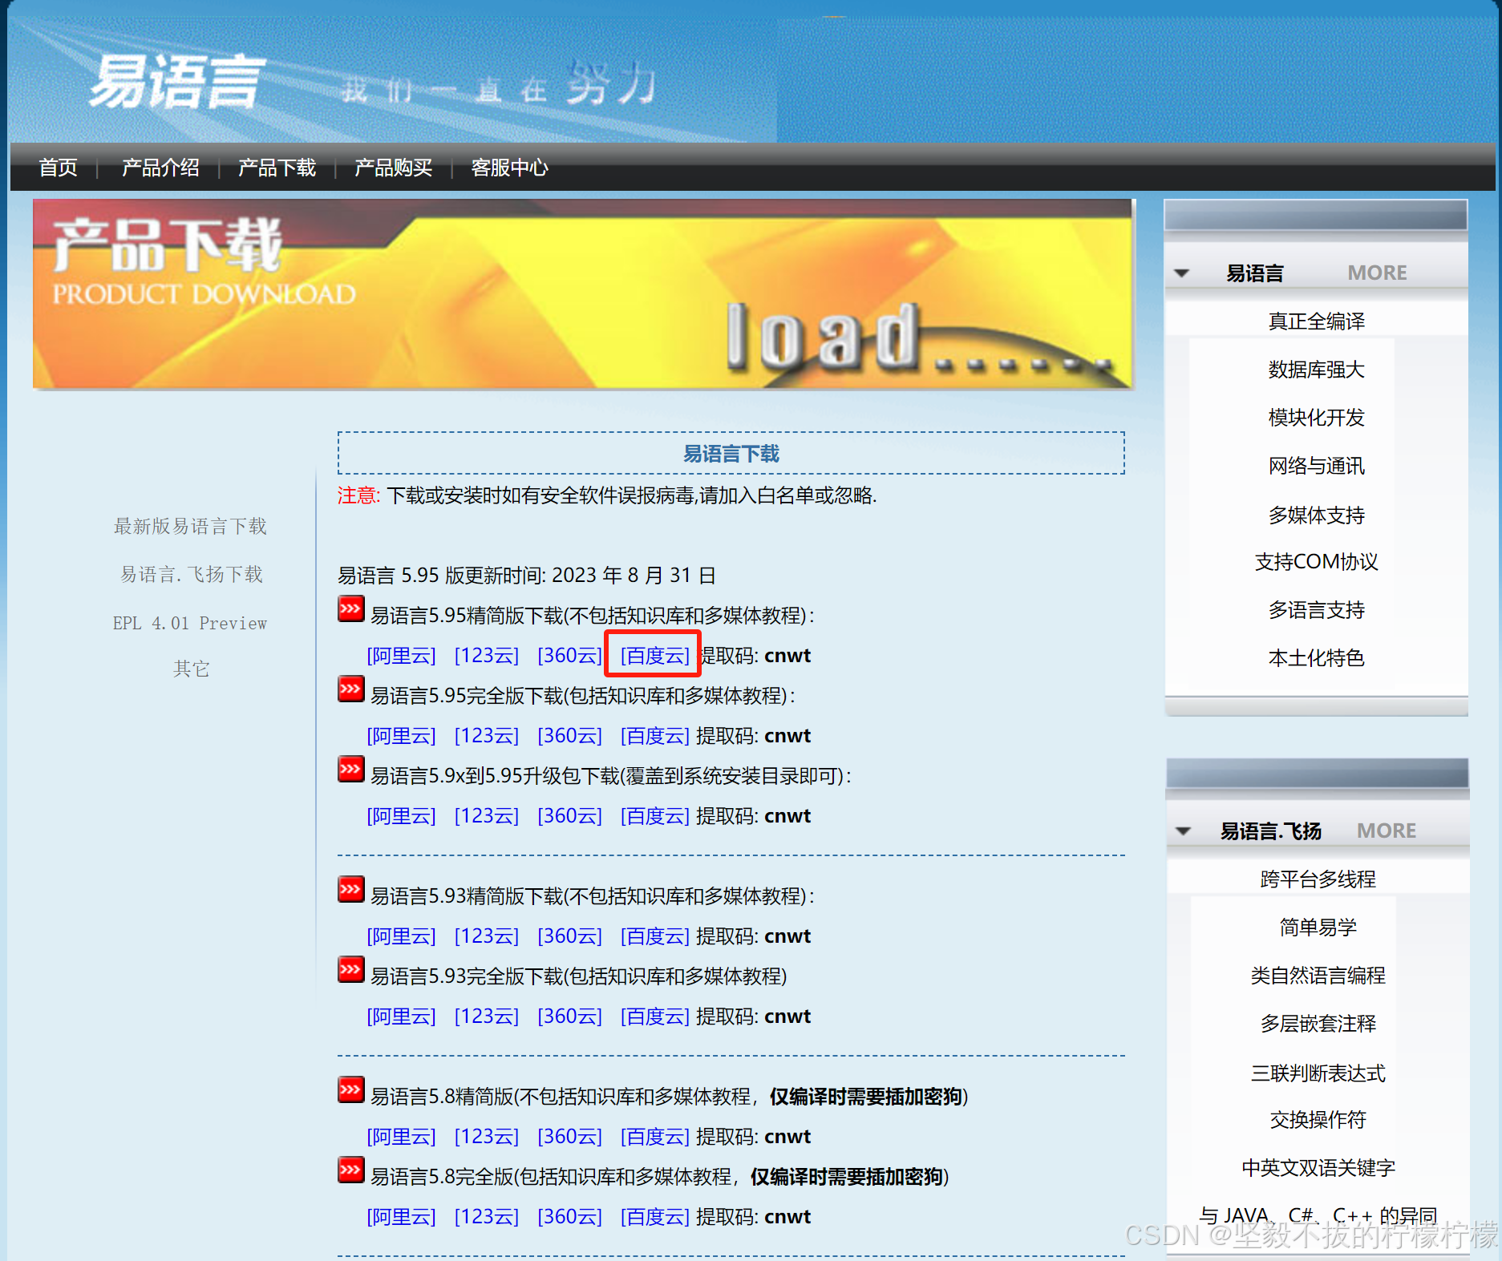Click the 易语言下载 dashed heading box

[x=731, y=454]
